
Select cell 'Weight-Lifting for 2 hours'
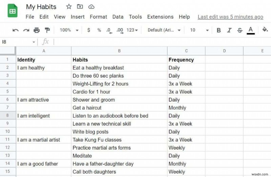(x=119, y=84)
